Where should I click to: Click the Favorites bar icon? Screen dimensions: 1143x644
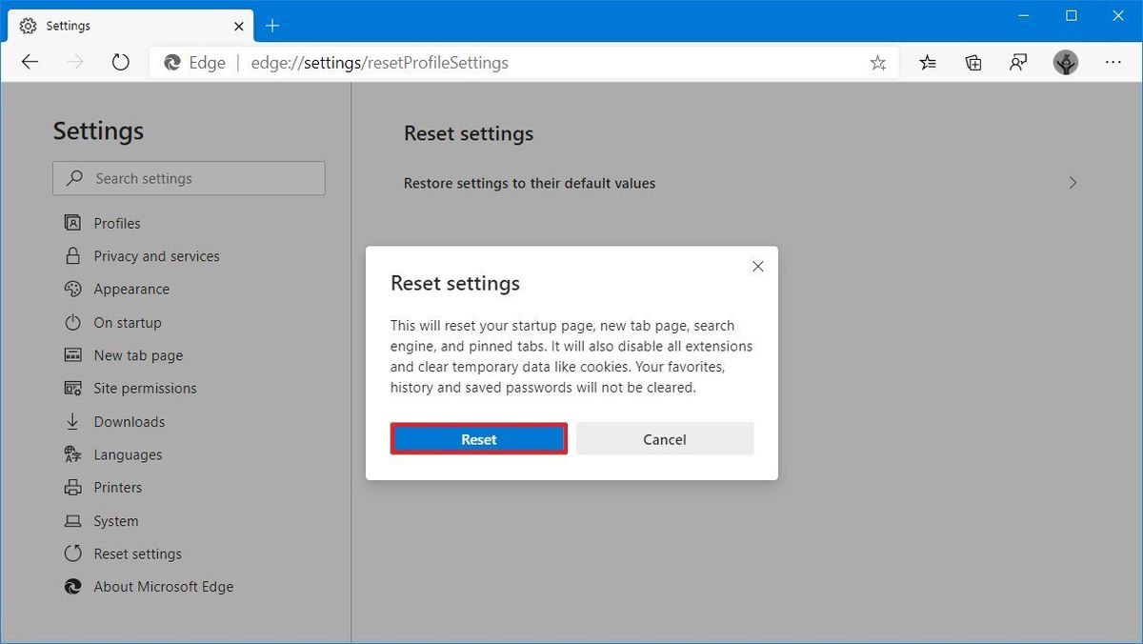point(927,62)
